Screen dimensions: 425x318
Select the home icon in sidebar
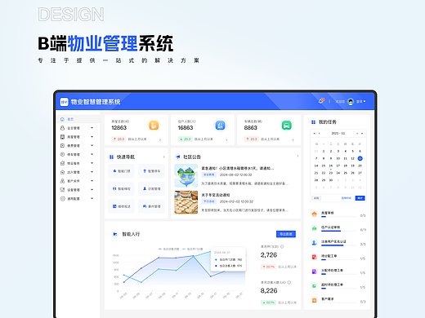click(62, 119)
